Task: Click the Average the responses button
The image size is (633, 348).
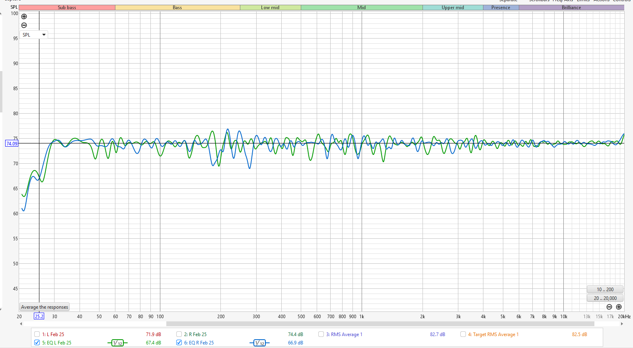Action: (x=45, y=307)
